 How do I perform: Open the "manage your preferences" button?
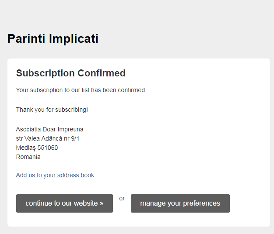pyautogui.click(x=180, y=203)
